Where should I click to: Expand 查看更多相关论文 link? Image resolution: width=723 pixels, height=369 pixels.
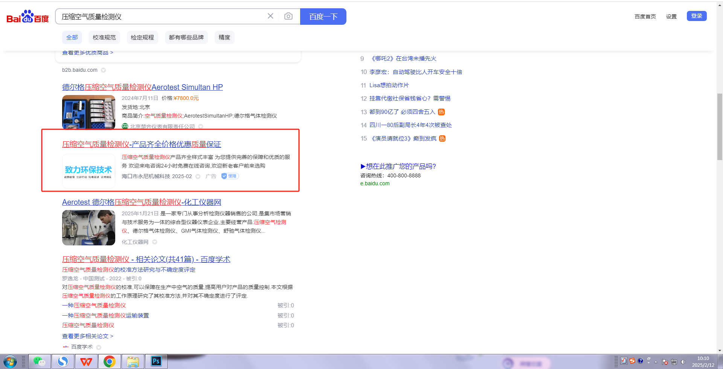click(x=87, y=336)
